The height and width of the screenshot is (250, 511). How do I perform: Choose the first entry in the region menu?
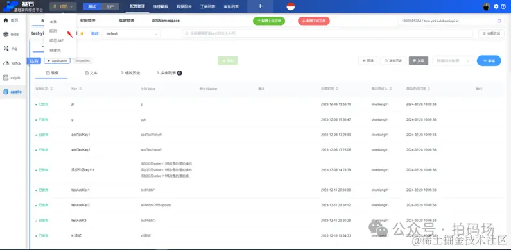click(53, 22)
